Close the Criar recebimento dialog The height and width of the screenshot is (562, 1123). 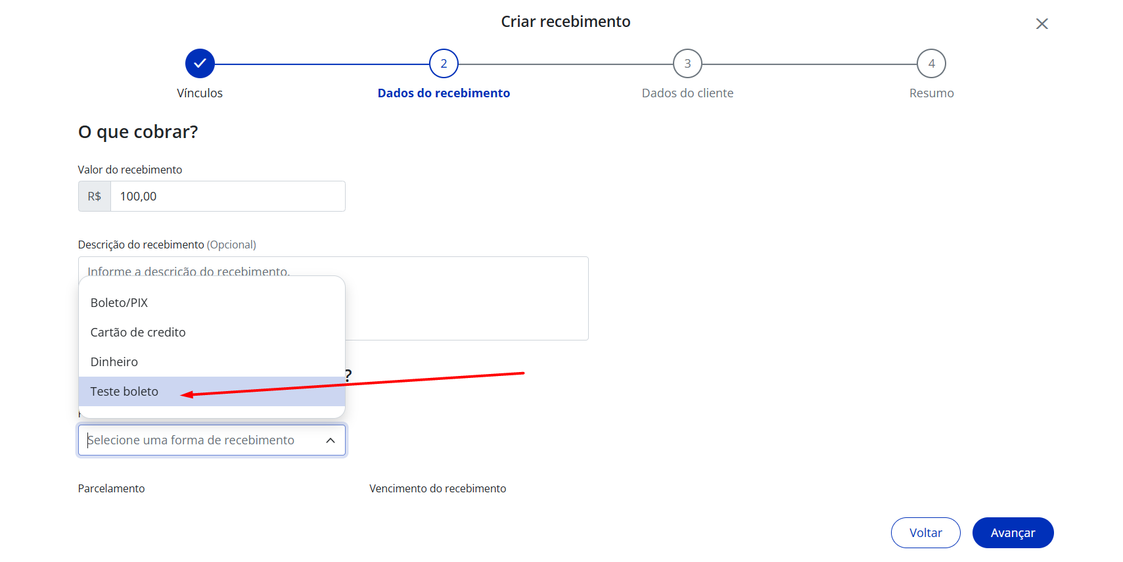pos(1042,24)
